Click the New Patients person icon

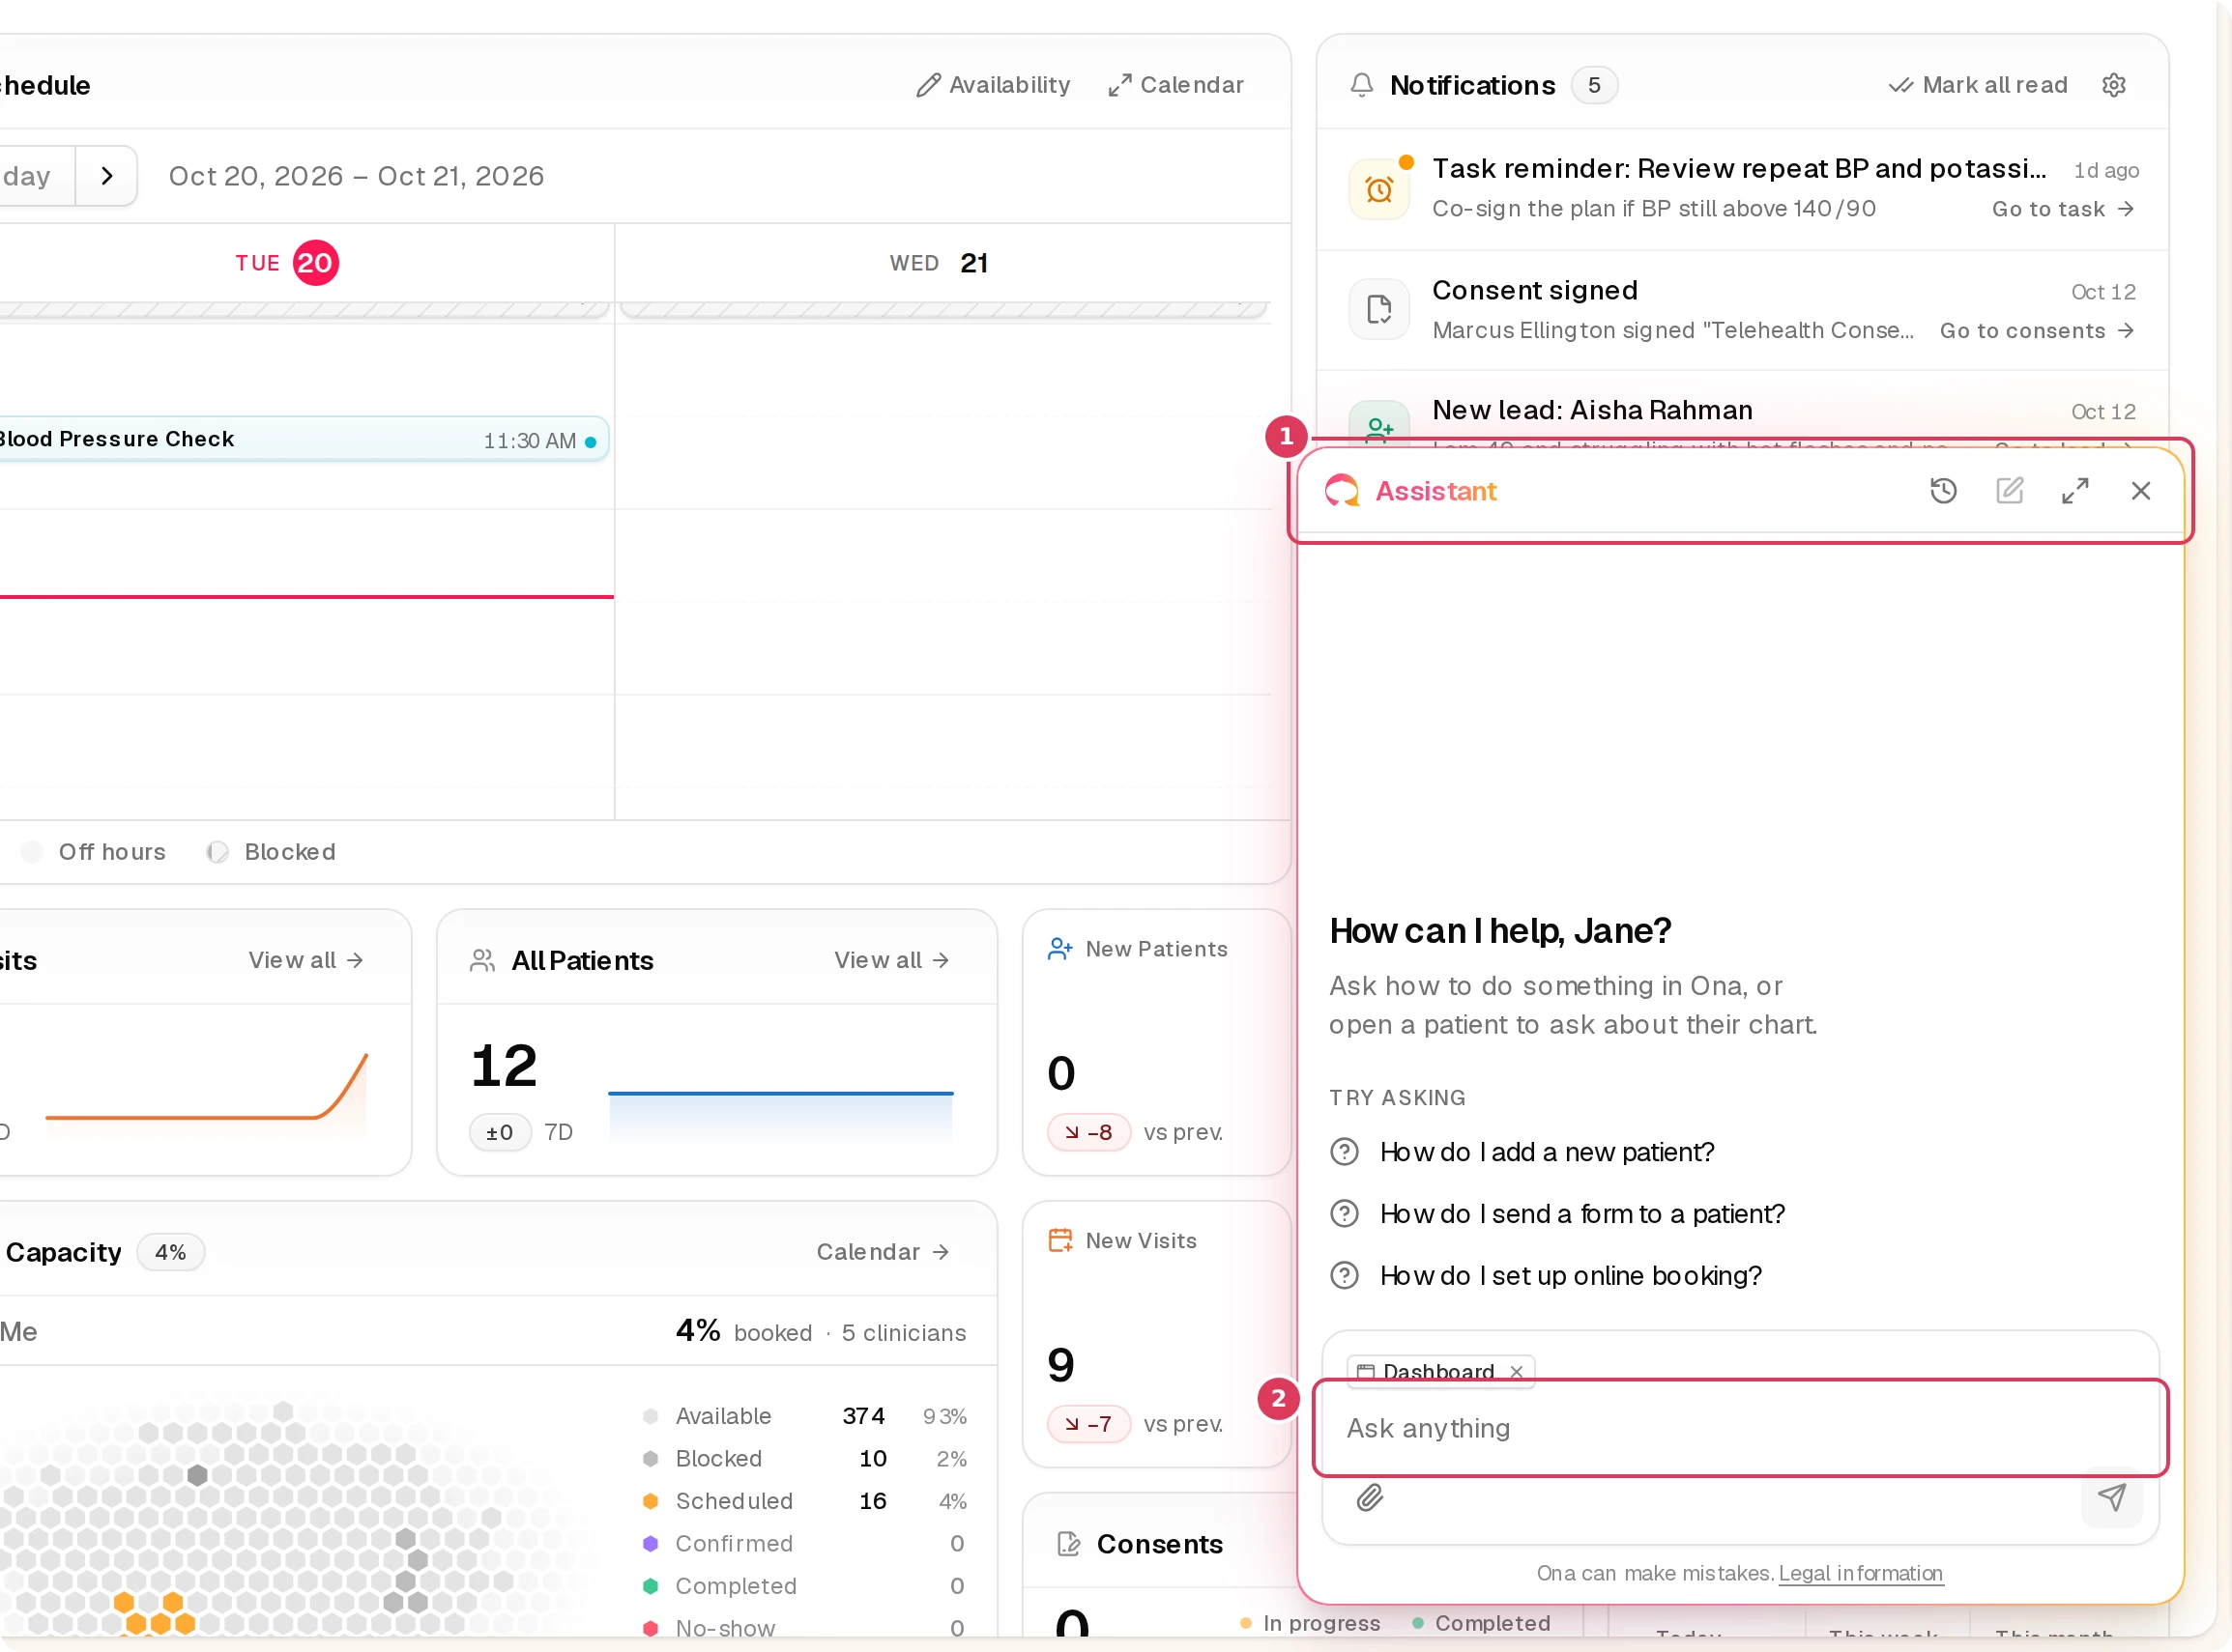click(x=1059, y=949)
